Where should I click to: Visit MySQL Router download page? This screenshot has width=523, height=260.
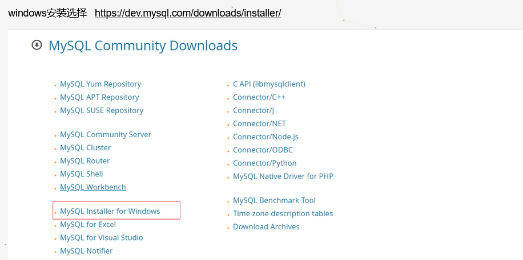[85, 161]
